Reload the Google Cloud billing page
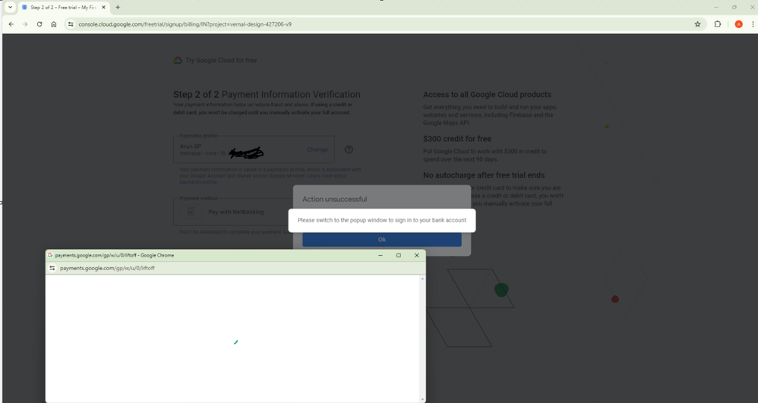This screenshot has height=403, width=758. (39, 24)
